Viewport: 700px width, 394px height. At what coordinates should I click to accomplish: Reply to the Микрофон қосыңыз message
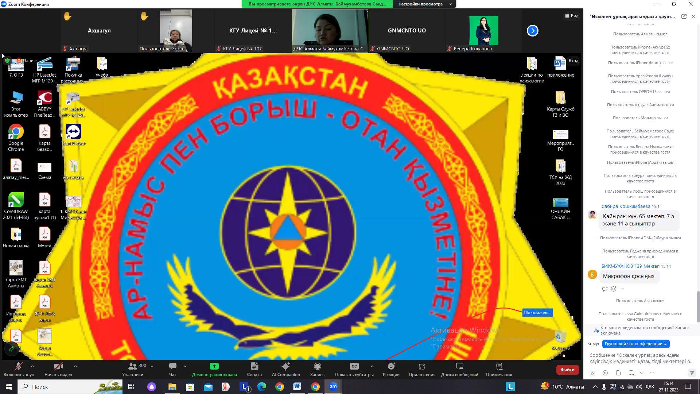click(x=605, y=289)
